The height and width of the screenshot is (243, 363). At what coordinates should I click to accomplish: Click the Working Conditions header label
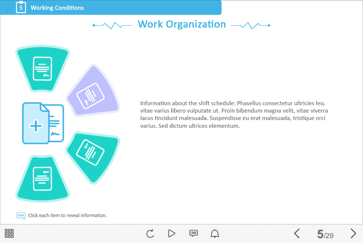pyautogui.click(x=57, y=8)
